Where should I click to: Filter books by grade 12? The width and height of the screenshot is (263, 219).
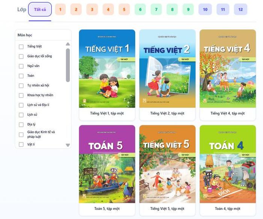(240, 9)
